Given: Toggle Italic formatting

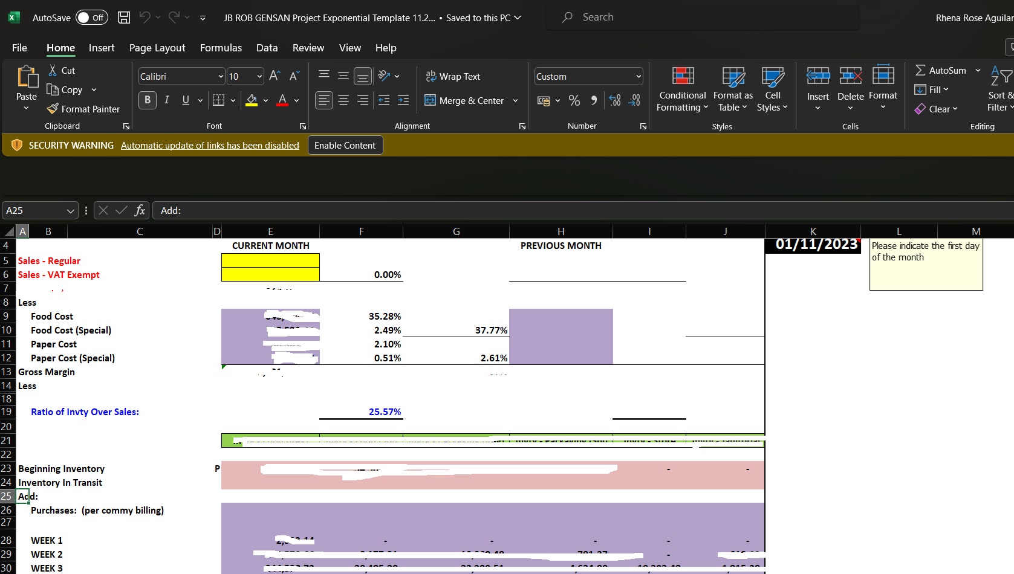Looking at the screenshot, I should point(167,100).
